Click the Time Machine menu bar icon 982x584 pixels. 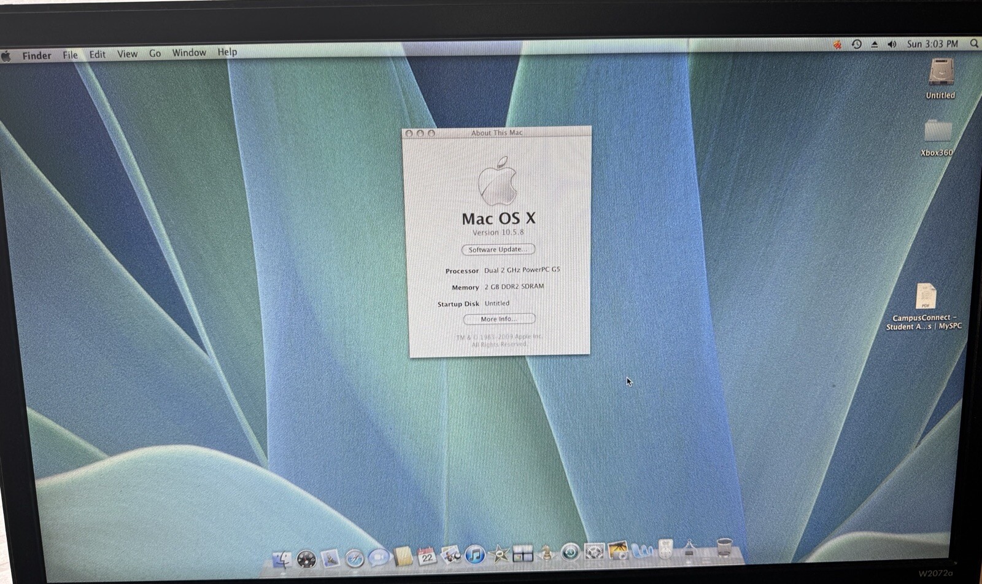point(857,44)
